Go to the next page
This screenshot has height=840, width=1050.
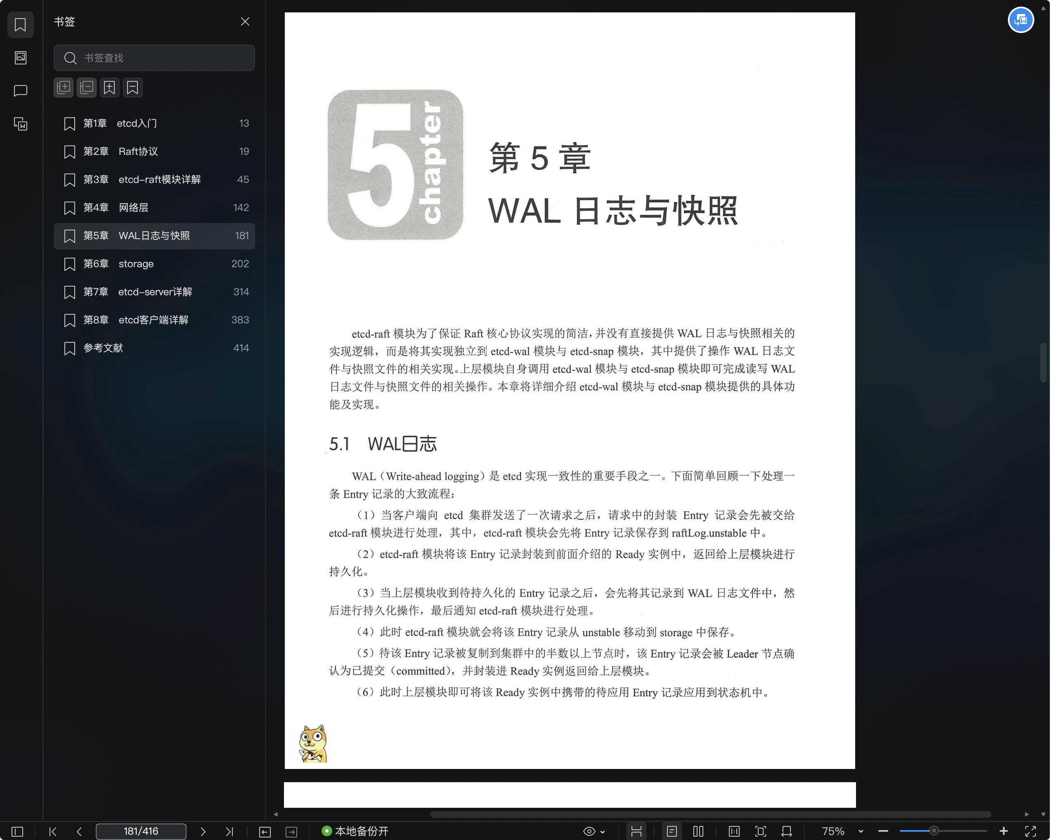[203, 831]
